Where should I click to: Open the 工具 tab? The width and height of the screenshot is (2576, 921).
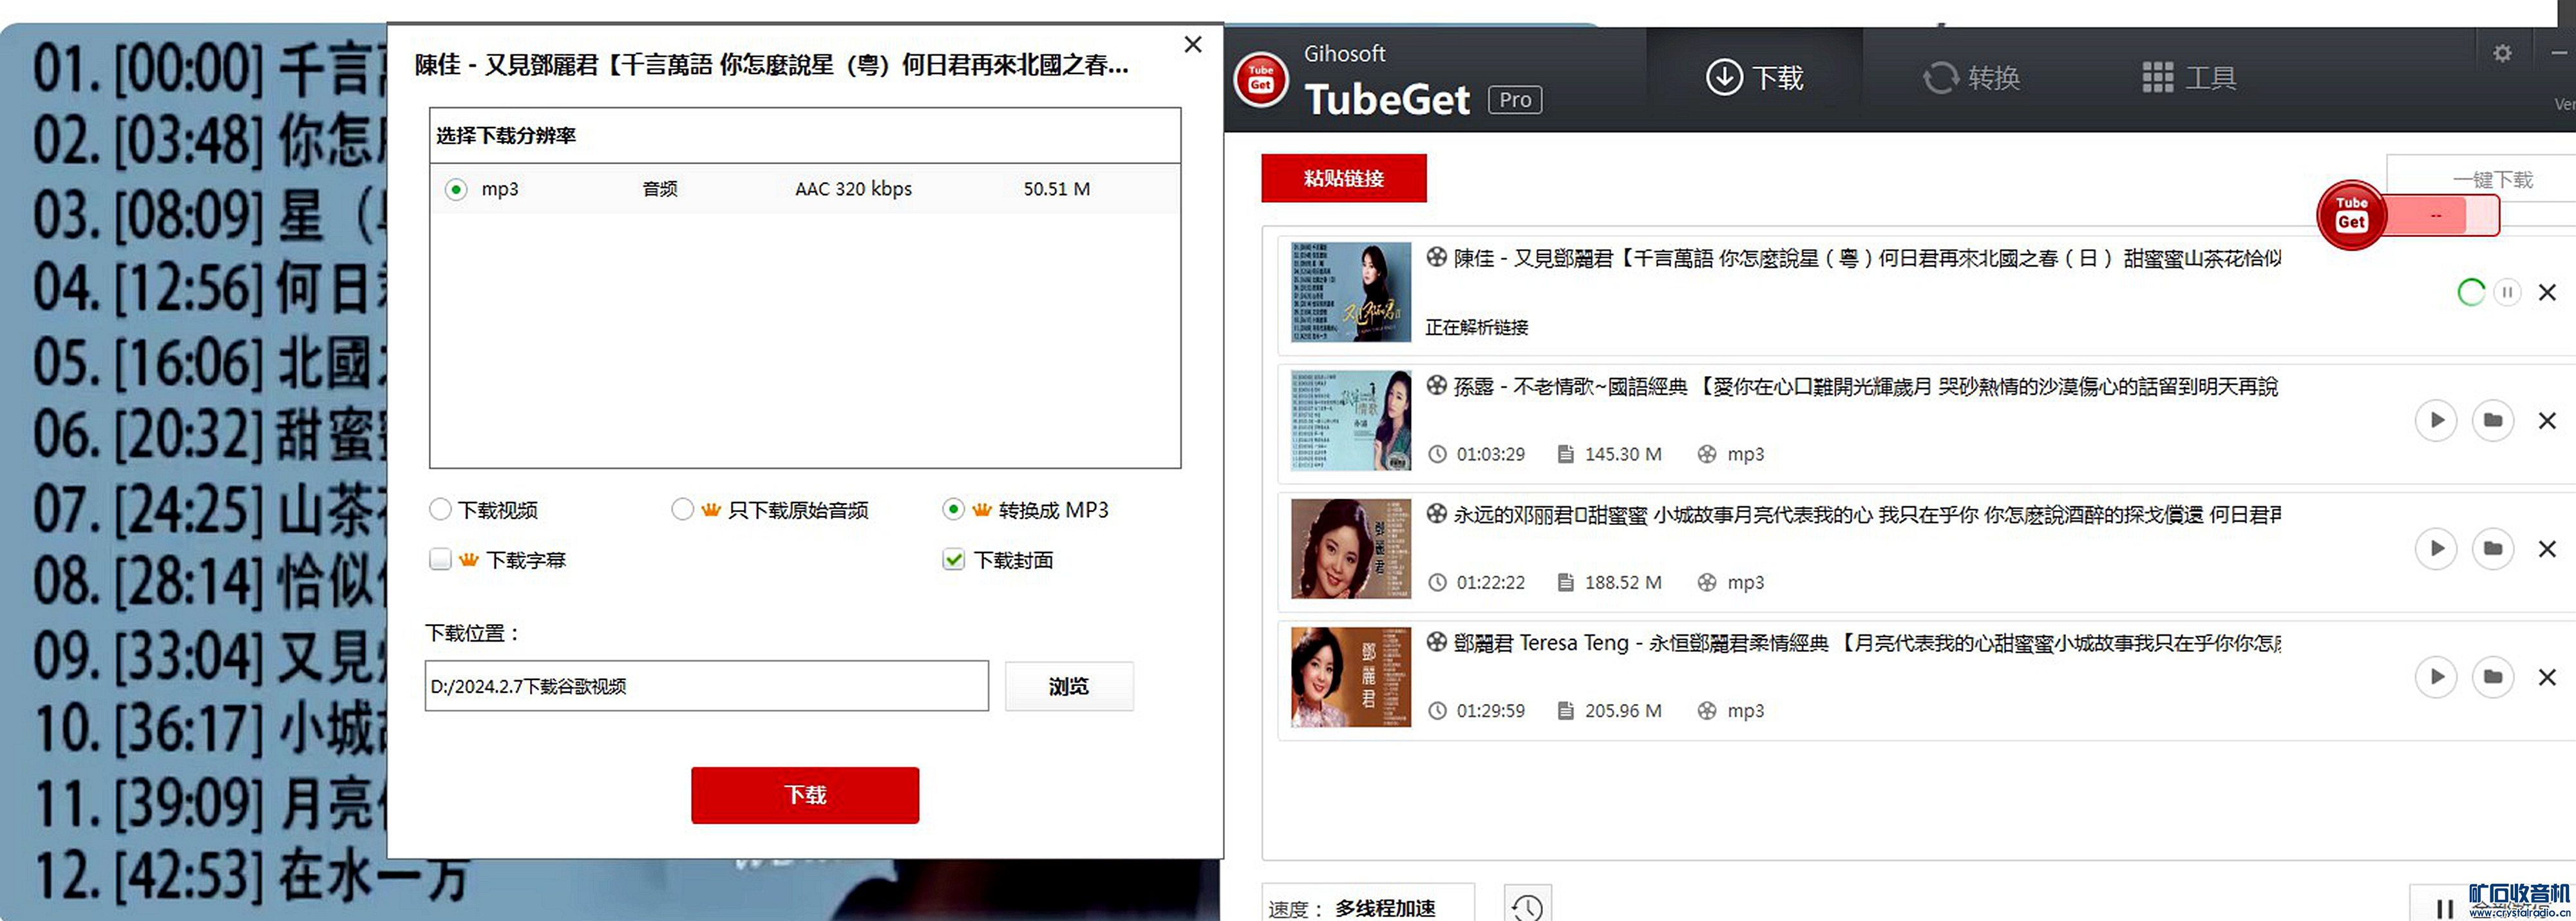click(x=2190, y=78)
